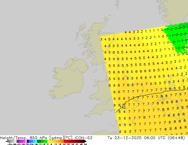Screen dimensions: 188x145
Task: Click the magenta swatch in the color scale
Action: coord(24,141)
